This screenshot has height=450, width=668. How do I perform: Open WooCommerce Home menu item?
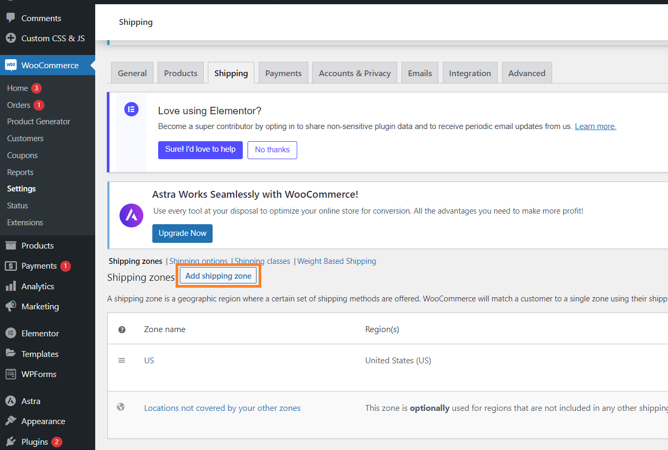pyautogui.click(x=17, y=88)
